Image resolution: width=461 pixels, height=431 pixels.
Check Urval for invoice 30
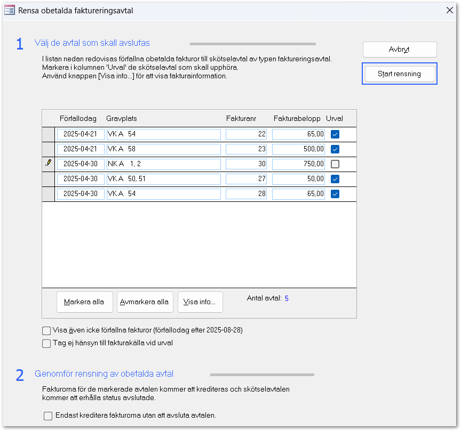coord(335,164)
